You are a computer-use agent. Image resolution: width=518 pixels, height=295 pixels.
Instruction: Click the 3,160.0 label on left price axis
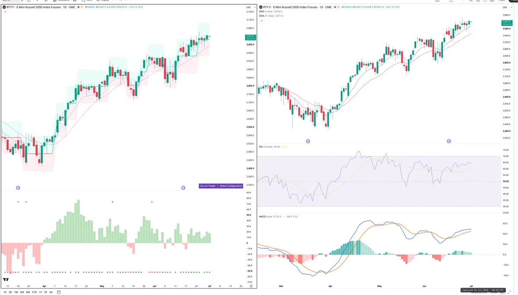(x=250, y=12)
